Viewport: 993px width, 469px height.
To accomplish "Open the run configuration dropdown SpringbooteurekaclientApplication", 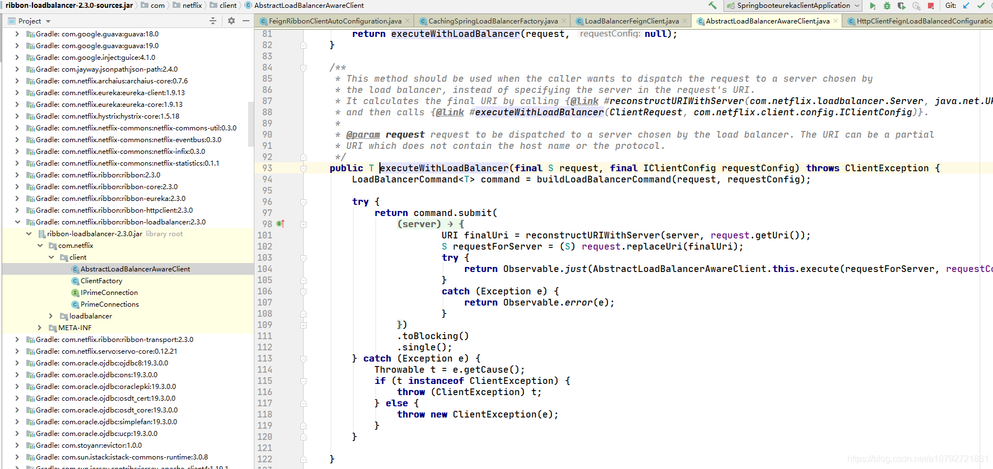I will 793,6.
